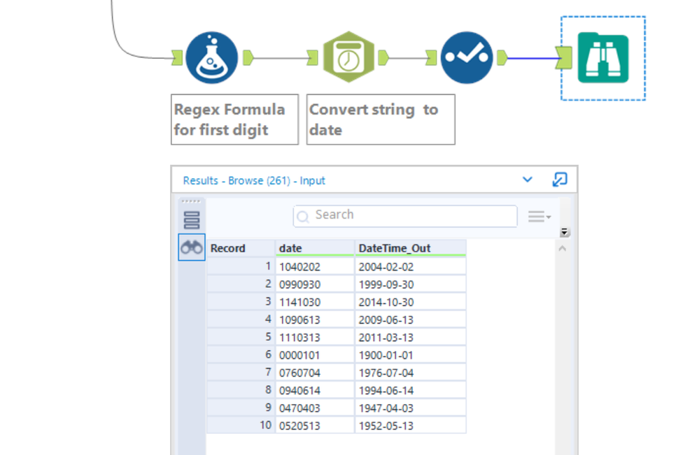The height and width of the screenshot is (455, 699).
Task: Select record number 1 row header
Action: click(241, 266)
